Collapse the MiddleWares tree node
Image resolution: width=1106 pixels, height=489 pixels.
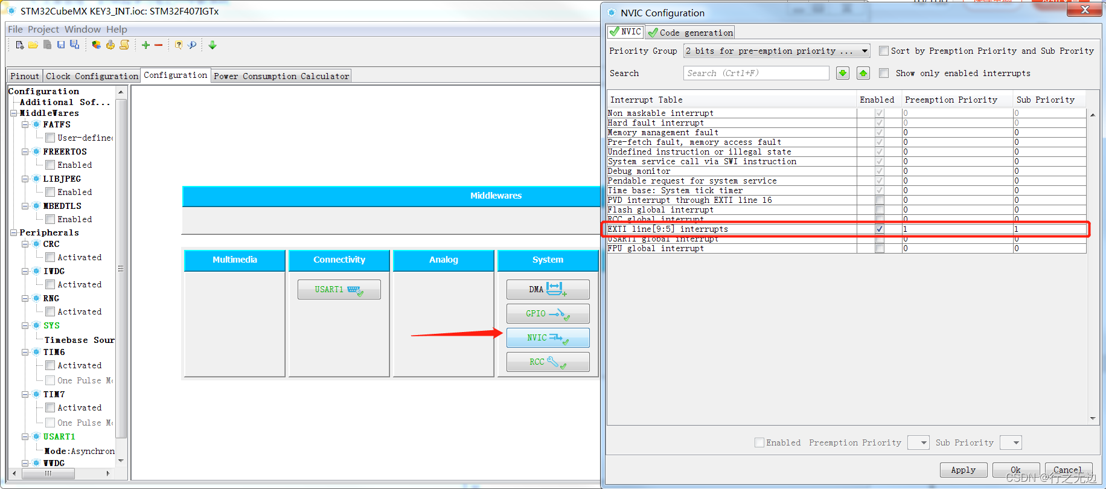[14, 113]
